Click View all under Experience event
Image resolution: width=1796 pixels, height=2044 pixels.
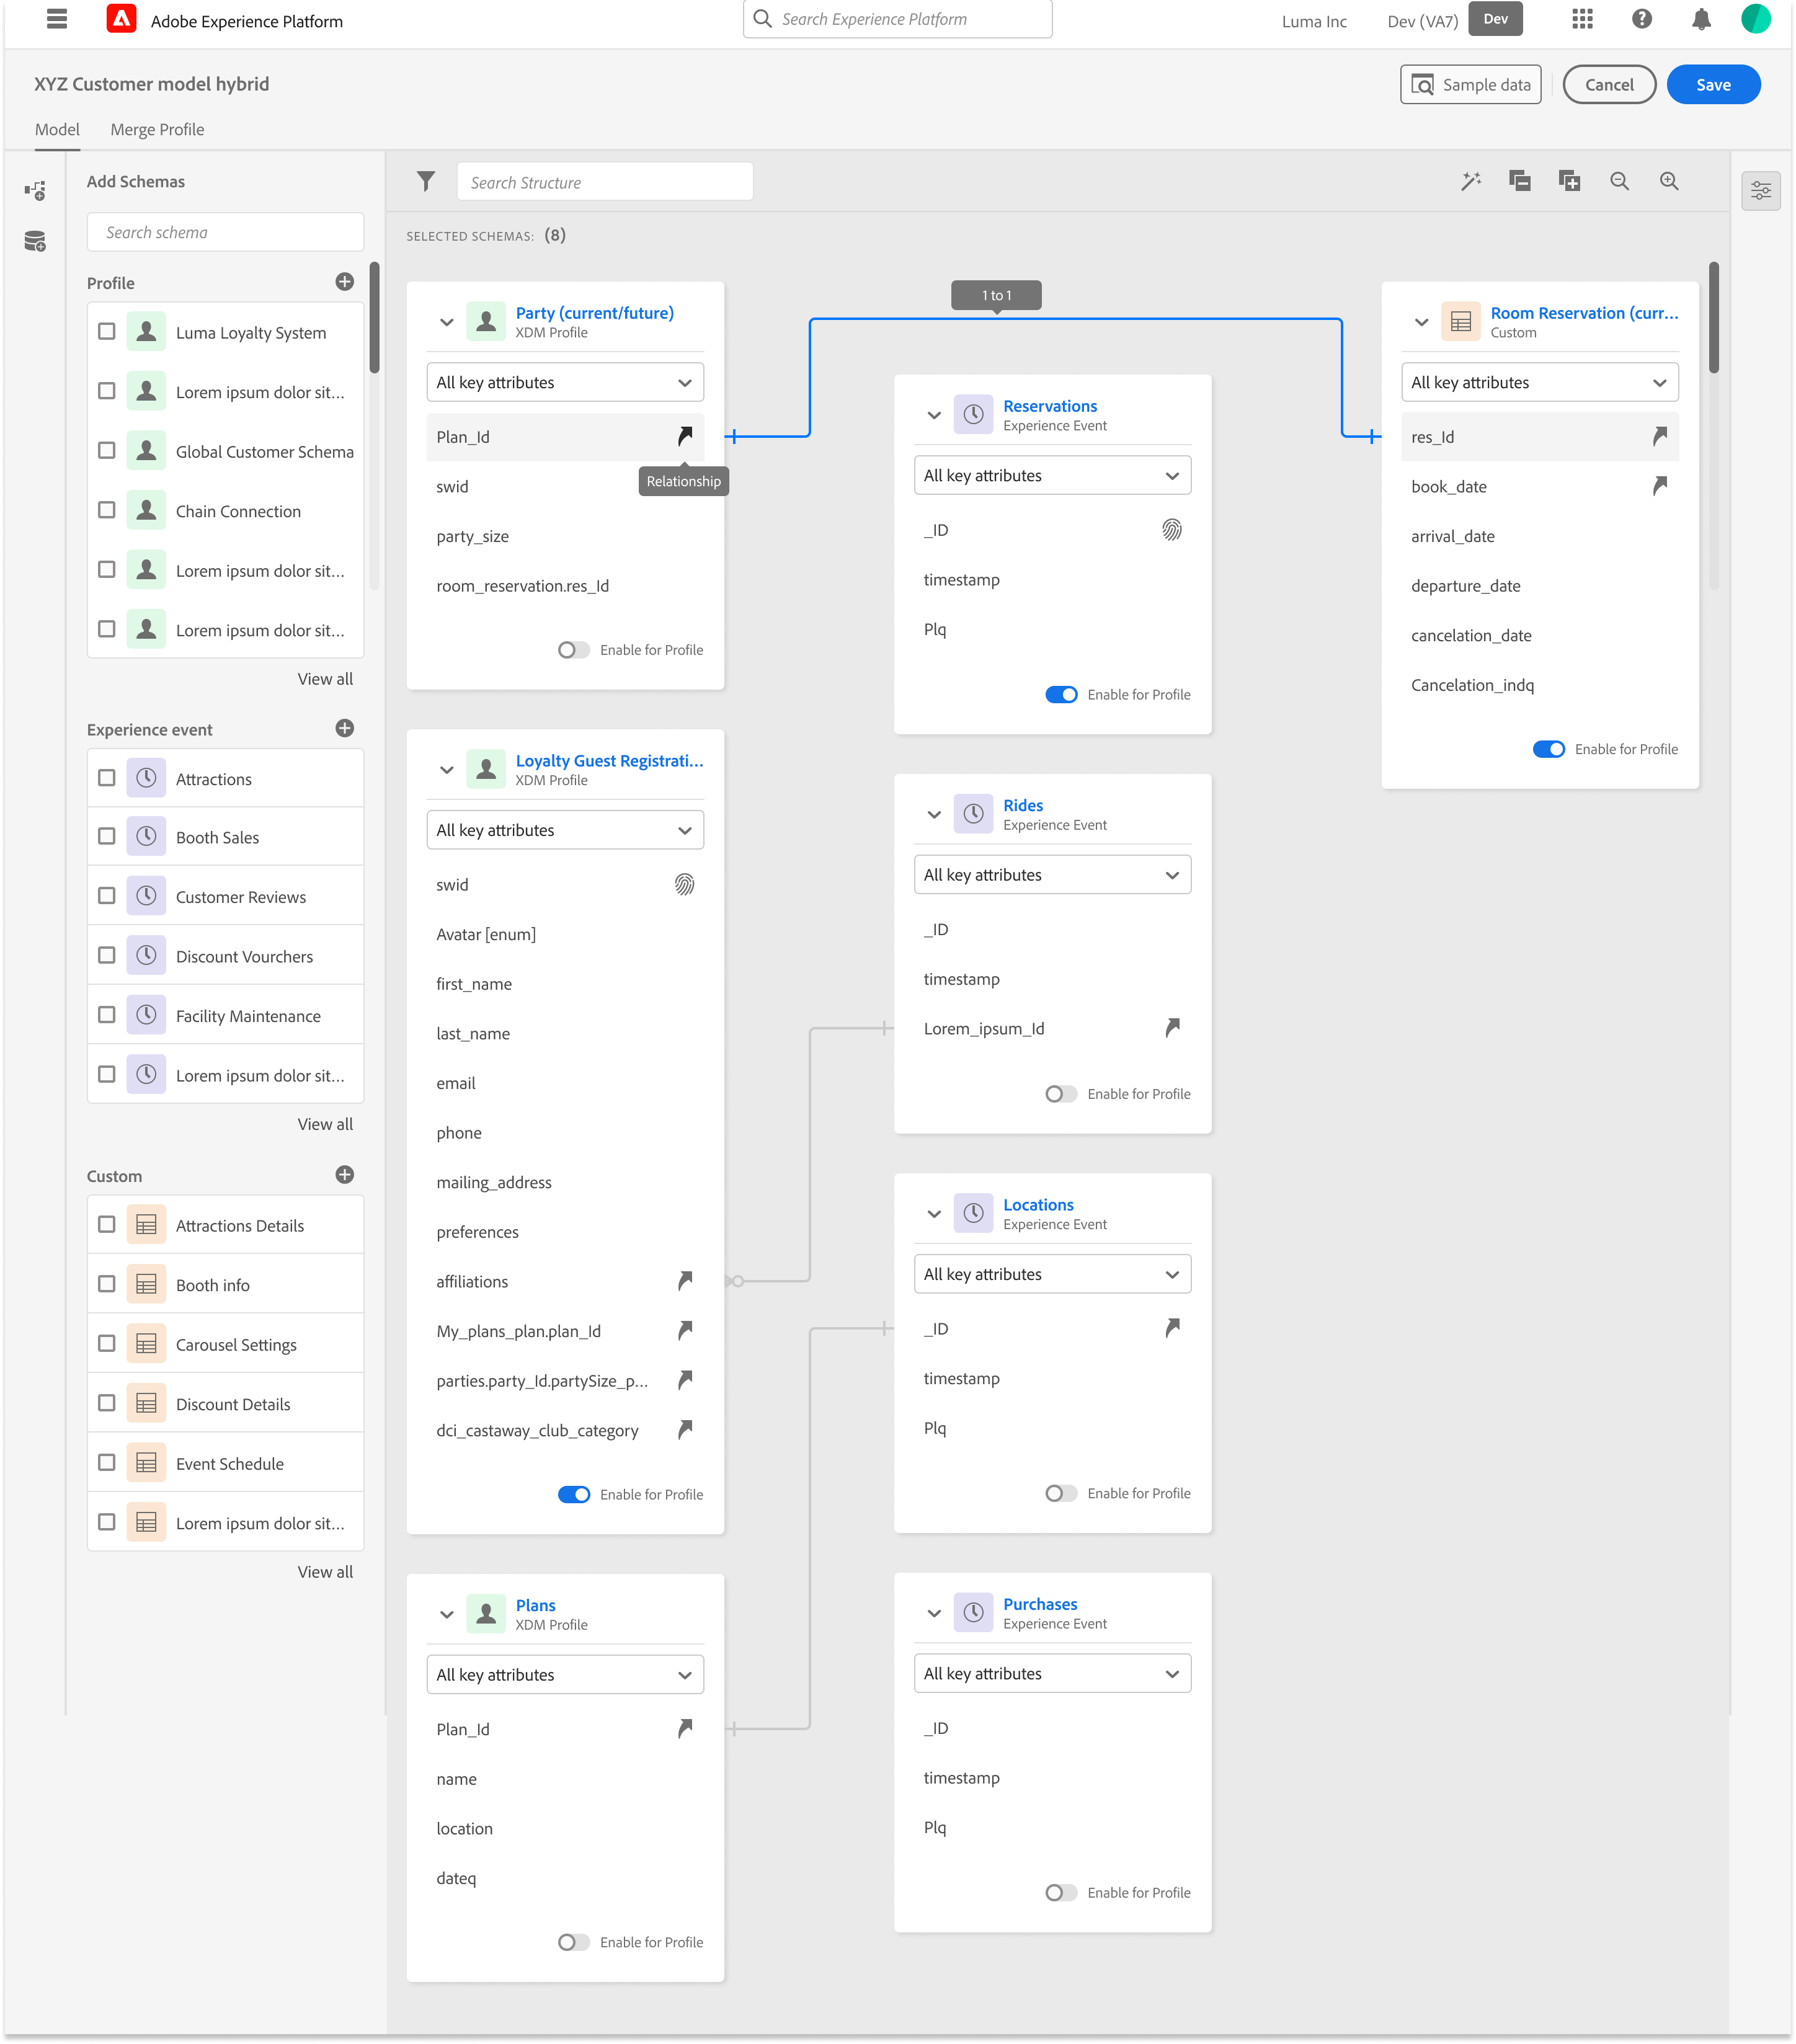click(325, 1124)
